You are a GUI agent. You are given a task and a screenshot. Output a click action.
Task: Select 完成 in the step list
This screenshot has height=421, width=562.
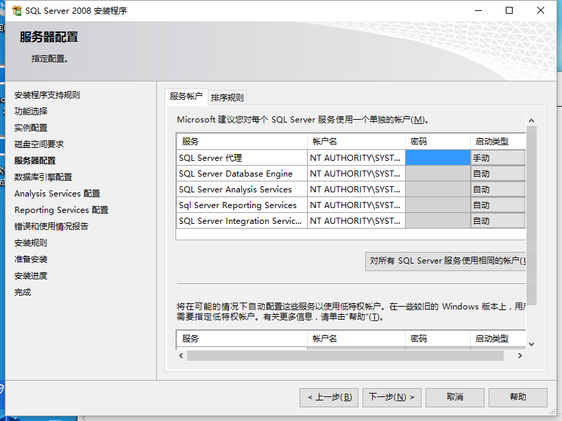(23, 292)
